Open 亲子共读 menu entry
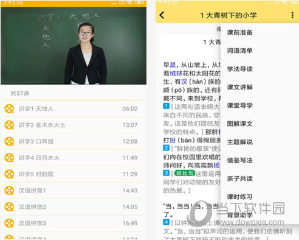The height and width of the screenshot is (240, 299). (239, 178)
